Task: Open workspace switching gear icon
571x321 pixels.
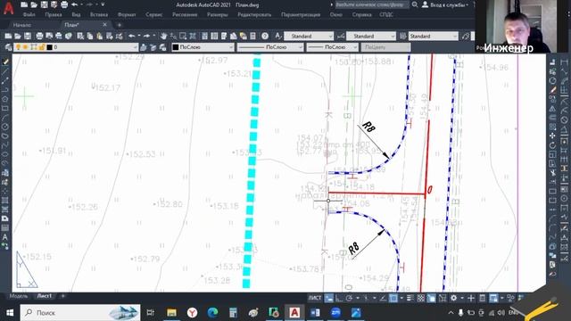Action: pos(453,298)
